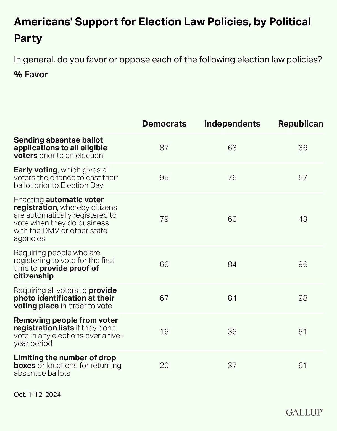The image size is (337, 431).
Task: Select the Democrats column header
Action: click(x=164, y=123)
